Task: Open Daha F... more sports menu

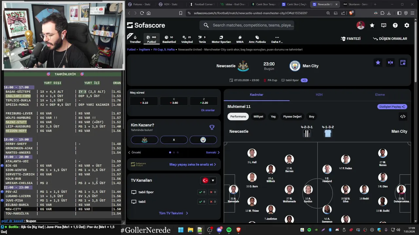Action: point(277,39)
